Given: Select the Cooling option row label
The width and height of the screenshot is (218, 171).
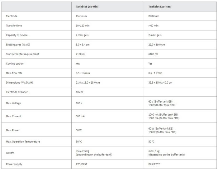Looking at the screenshot, I should click(x=15, y=63).
